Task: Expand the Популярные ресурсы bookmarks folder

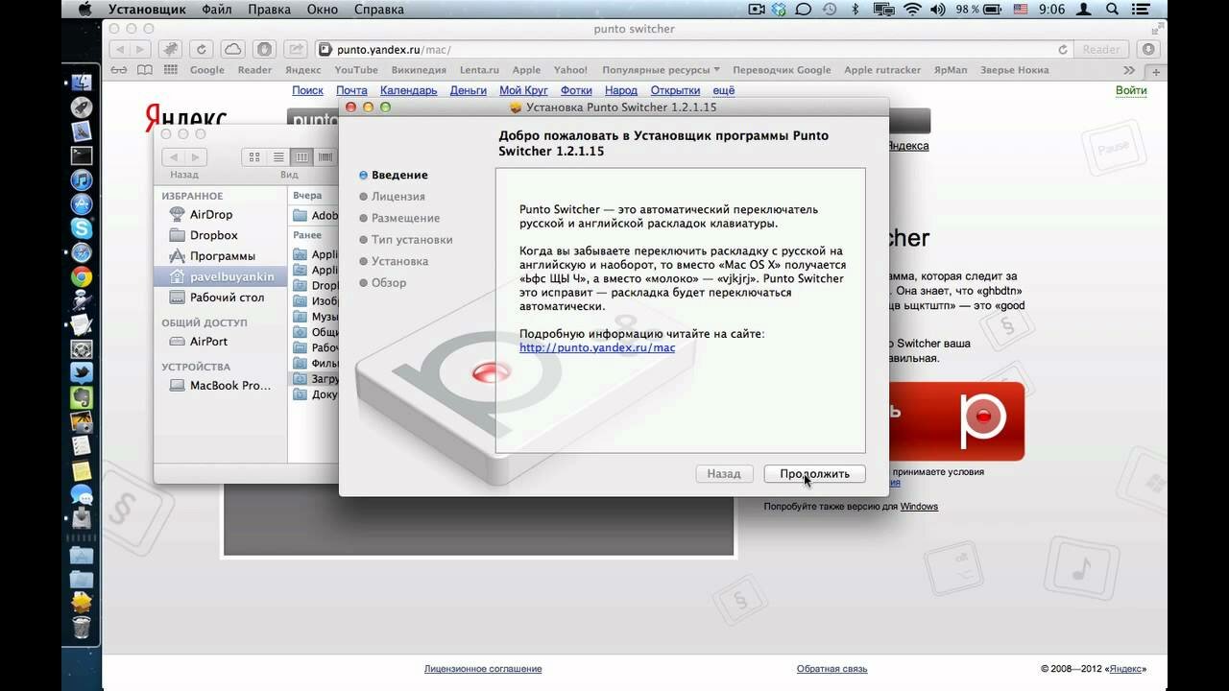Action: point(661,70)
